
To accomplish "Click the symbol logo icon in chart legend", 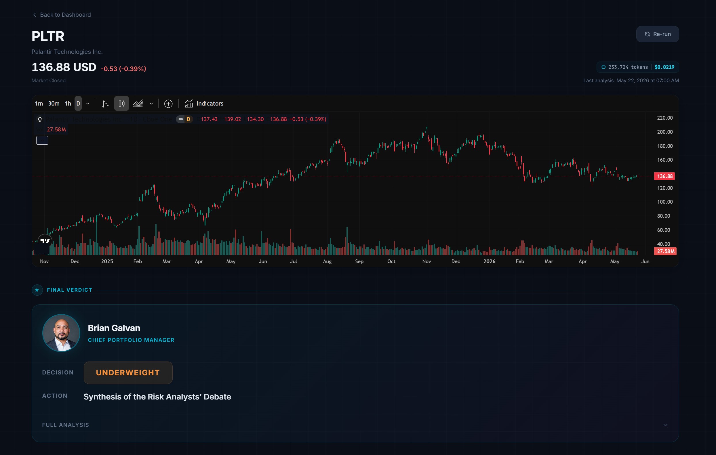I will pyautogui.click(x=40, y=119).
